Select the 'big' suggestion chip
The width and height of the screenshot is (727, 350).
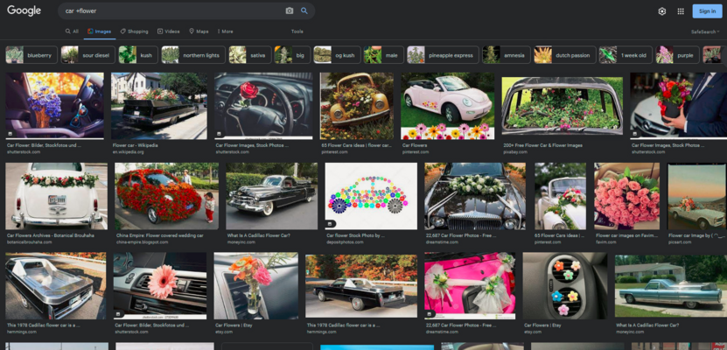(292, 55)
